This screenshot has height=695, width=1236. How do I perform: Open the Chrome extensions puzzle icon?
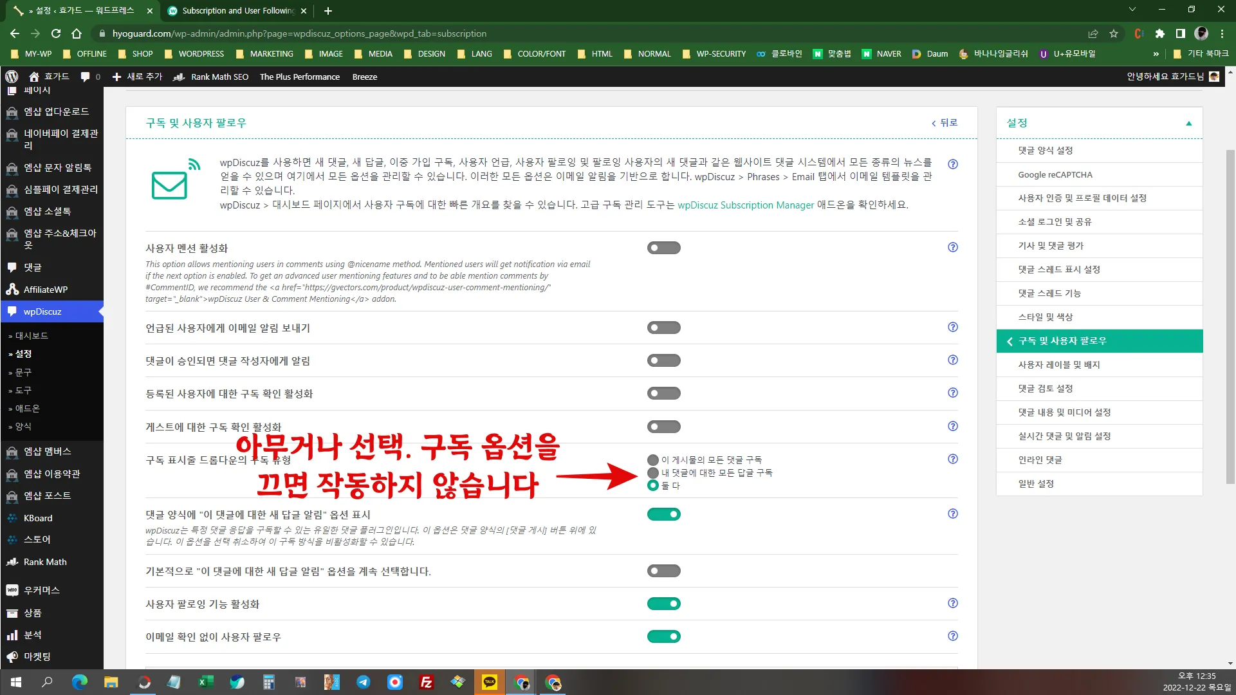[x=1159, y=33]
